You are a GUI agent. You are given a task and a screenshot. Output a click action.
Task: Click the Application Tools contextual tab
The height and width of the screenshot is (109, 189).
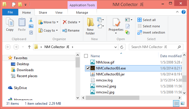tap(82, 5)
